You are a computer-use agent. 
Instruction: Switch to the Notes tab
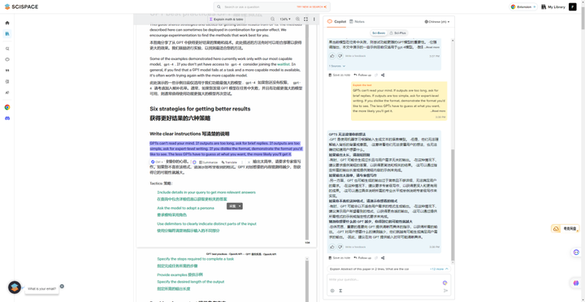(x=357, y=22)
